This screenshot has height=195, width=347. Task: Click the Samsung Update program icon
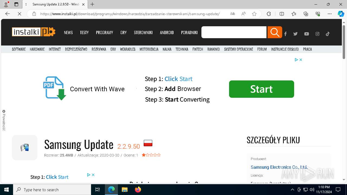coord(25,148)
